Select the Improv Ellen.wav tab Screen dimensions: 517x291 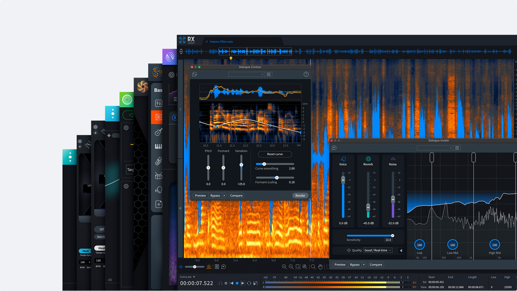(221, 41)
